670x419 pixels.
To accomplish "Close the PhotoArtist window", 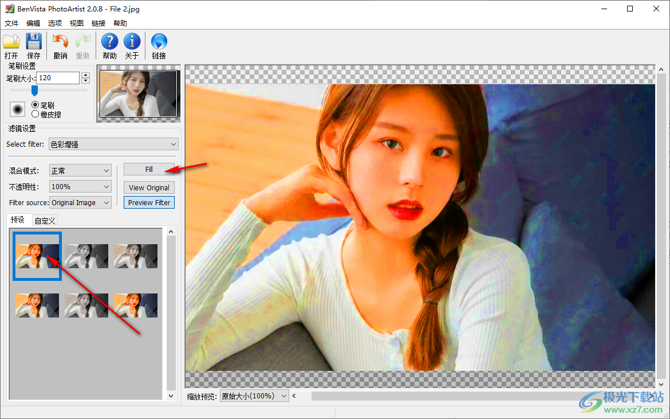I will click(x=656, y=9).
